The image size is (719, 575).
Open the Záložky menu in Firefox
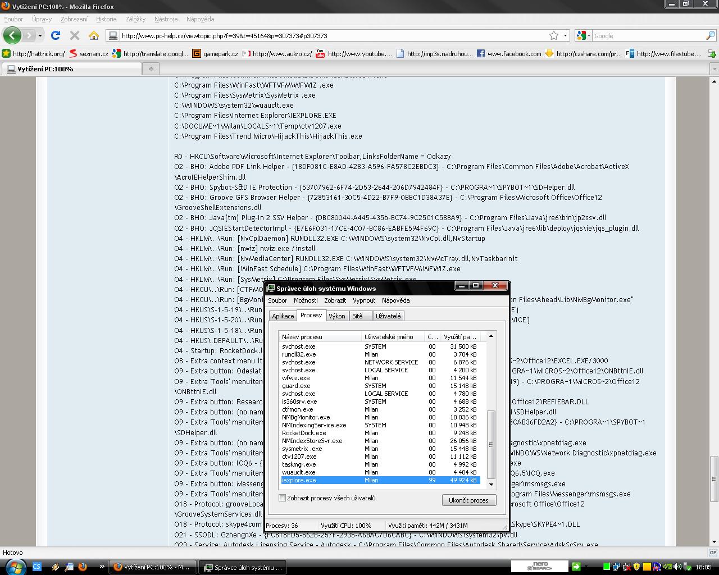point(135,19)
